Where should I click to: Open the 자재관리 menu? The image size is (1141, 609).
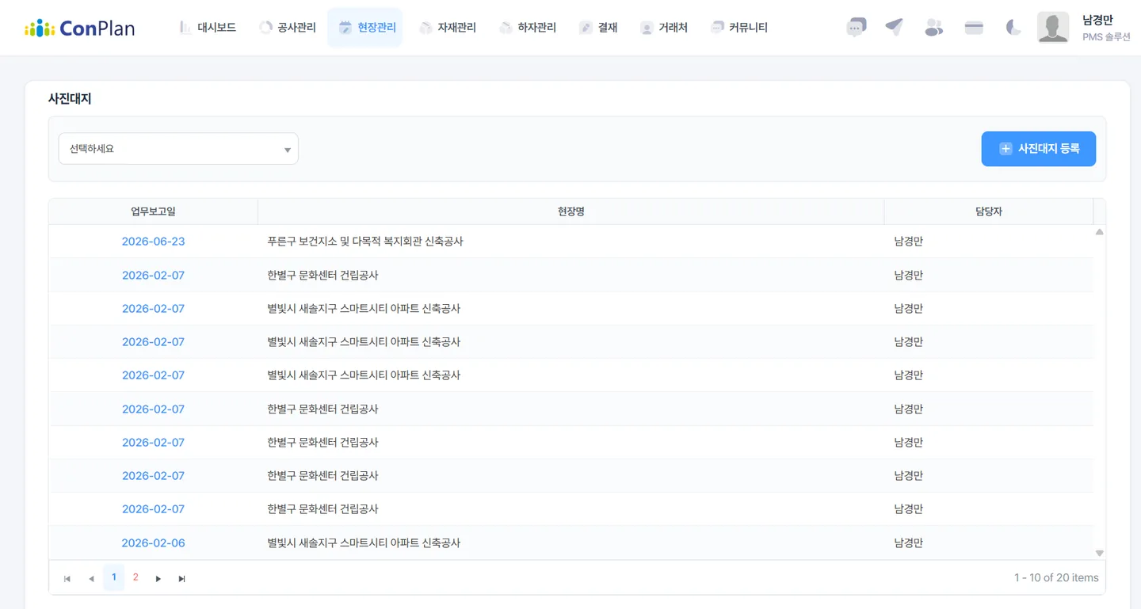pos(448,28)
